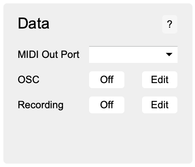Show Data section help tooltip
The image size is (195, 167).
pyautogui.click(x=170, y=24)
